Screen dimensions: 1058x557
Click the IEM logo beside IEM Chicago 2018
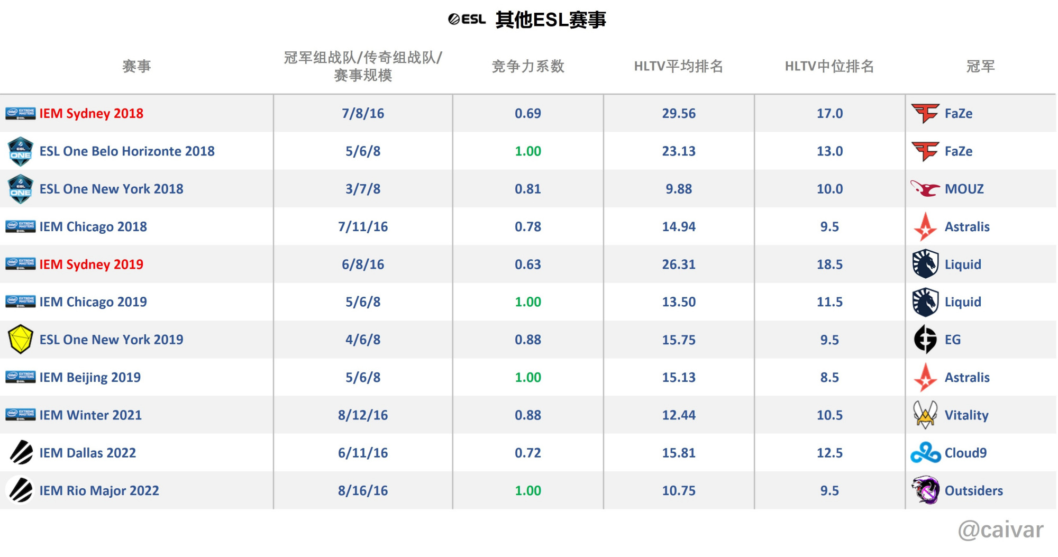click(21, 226)
